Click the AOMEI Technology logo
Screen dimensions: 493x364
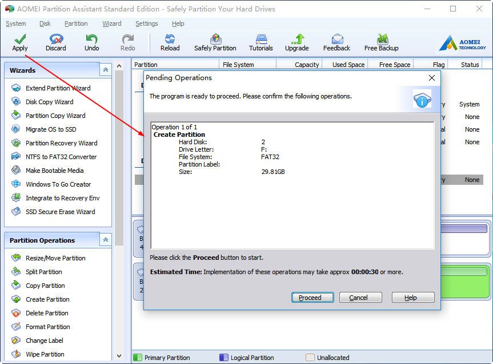coord(463,43)
